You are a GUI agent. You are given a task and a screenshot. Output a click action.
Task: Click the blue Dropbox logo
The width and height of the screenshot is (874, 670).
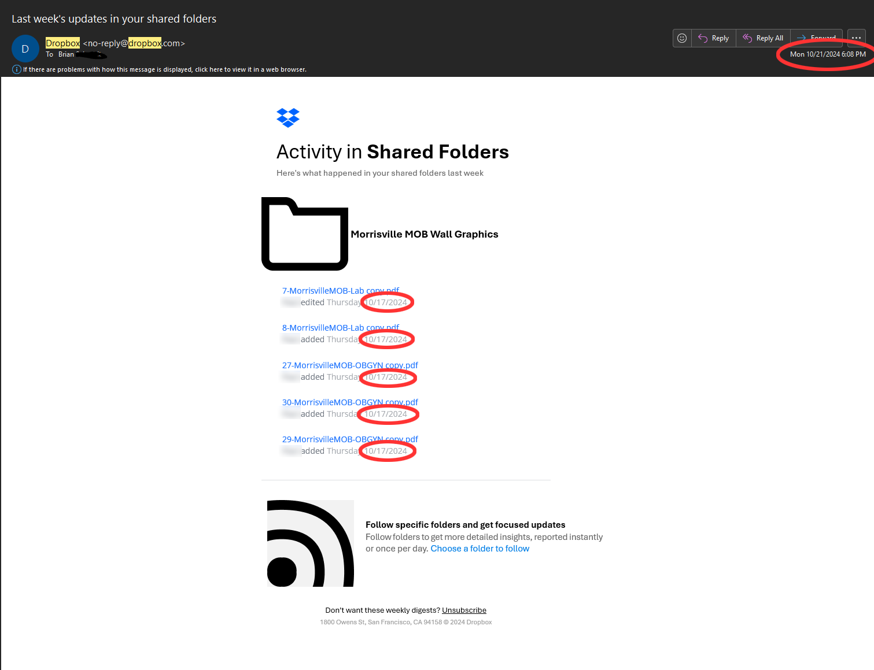pyautogui.click(x=288, y=117)
